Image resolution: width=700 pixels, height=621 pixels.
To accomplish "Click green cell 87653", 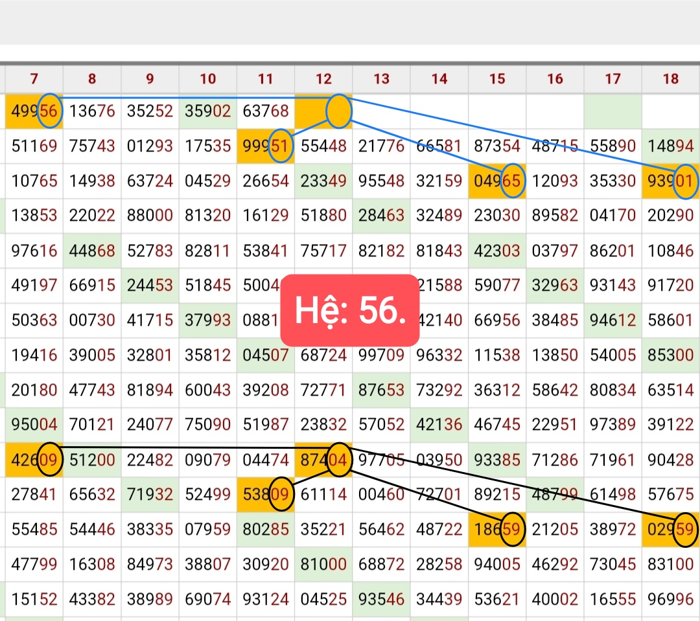I will [381, 390].
